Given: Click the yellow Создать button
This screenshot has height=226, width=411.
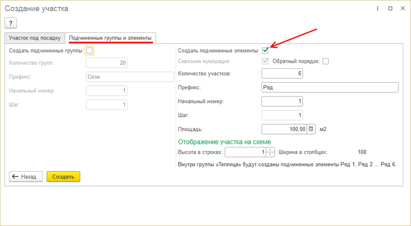Looking at the screenshot, I should pyautogui.click(x=63, y=177).
